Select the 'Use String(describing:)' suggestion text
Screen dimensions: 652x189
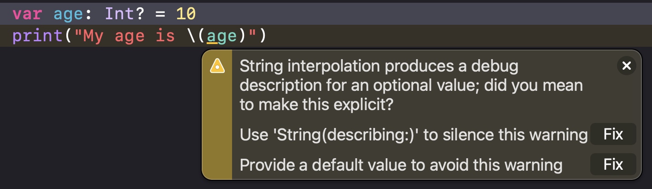tap(413, 135)
